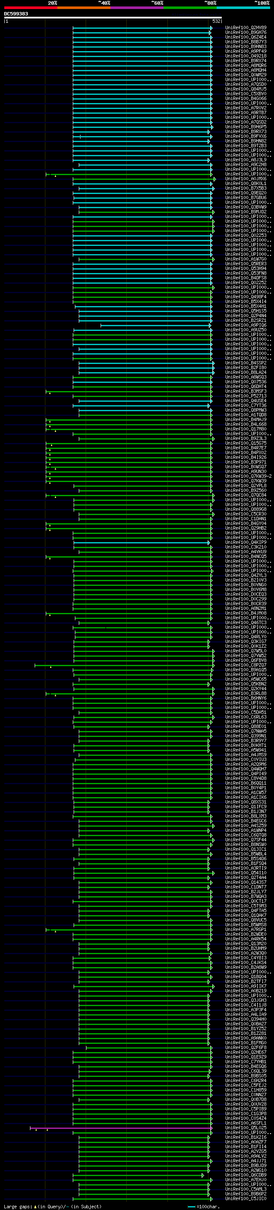This screenshot has height=1210, width=274.
Task: Open hit UniRef100_B9GH76
Action: (x=246, y=33)
